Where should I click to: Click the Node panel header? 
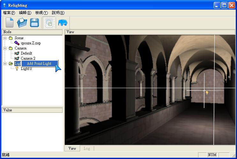32,32
